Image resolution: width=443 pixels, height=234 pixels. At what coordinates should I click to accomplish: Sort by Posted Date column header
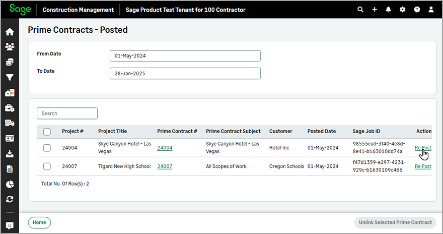click(322, 131)
